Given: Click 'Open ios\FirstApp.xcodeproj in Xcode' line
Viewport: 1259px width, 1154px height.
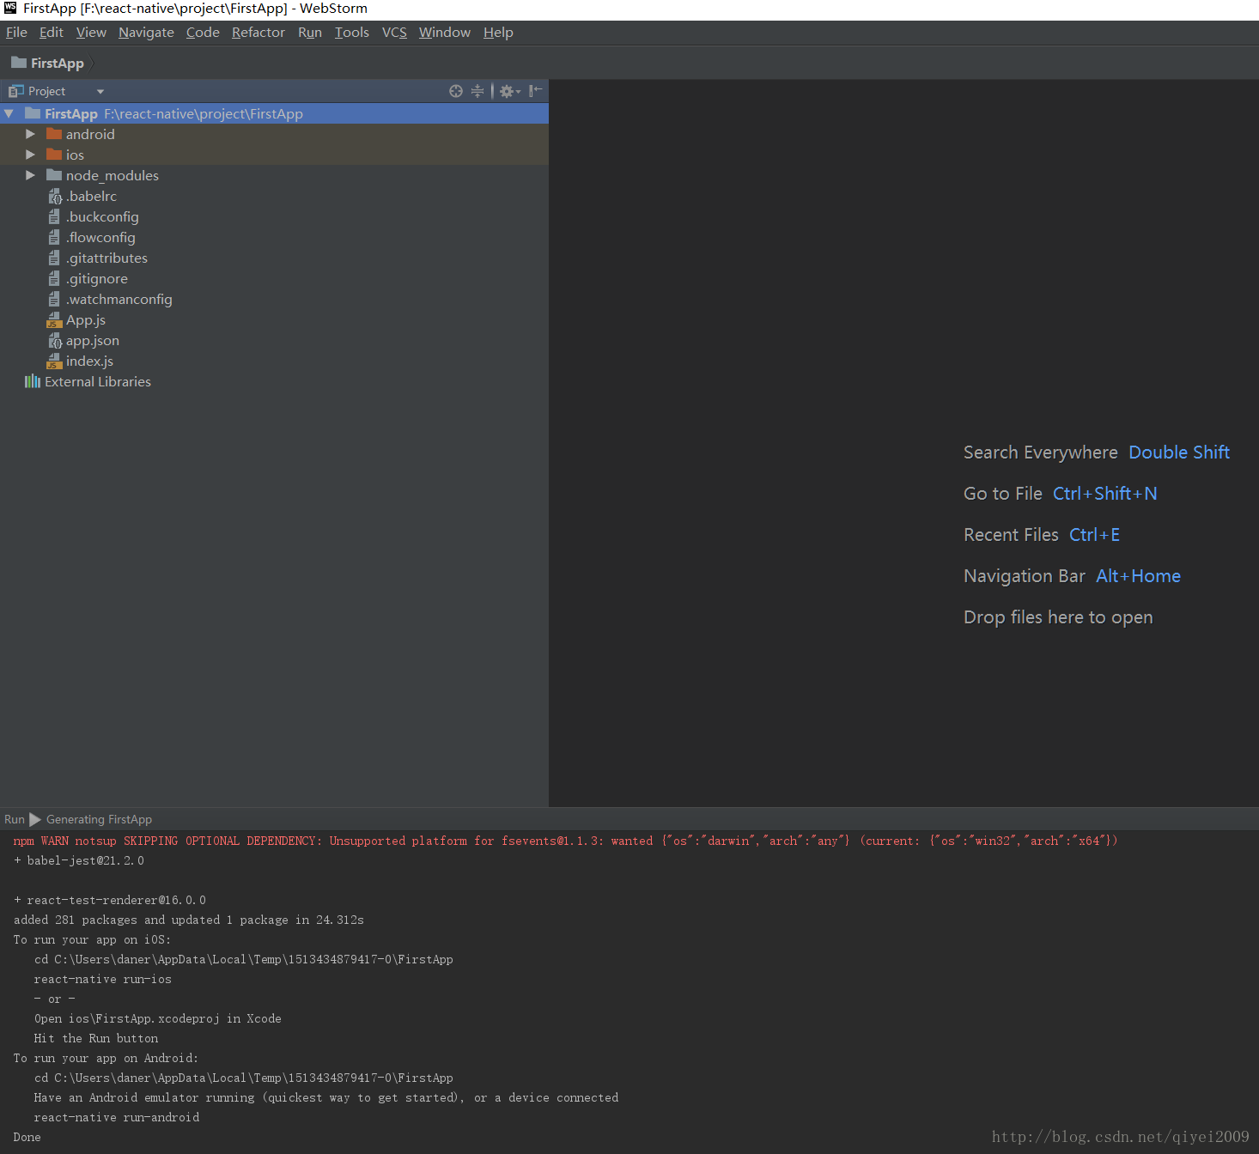Looking at the screenshot, I should click(x=158, y=1018).
